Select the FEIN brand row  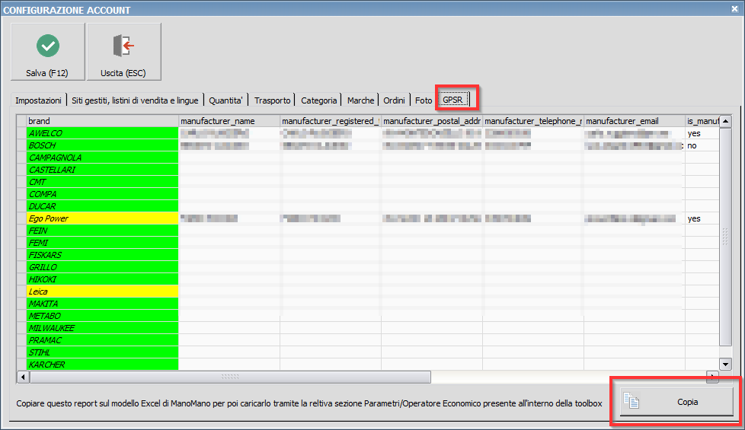(103, 231)
